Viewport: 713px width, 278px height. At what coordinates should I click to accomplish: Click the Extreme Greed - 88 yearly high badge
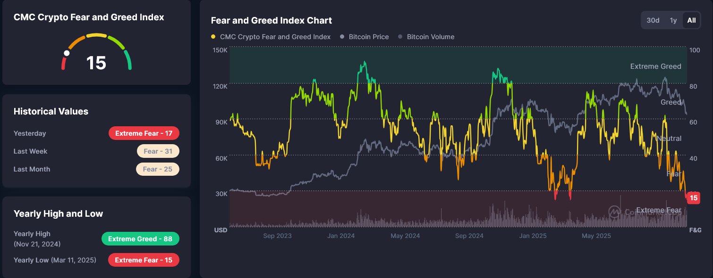tap(140, 238)
